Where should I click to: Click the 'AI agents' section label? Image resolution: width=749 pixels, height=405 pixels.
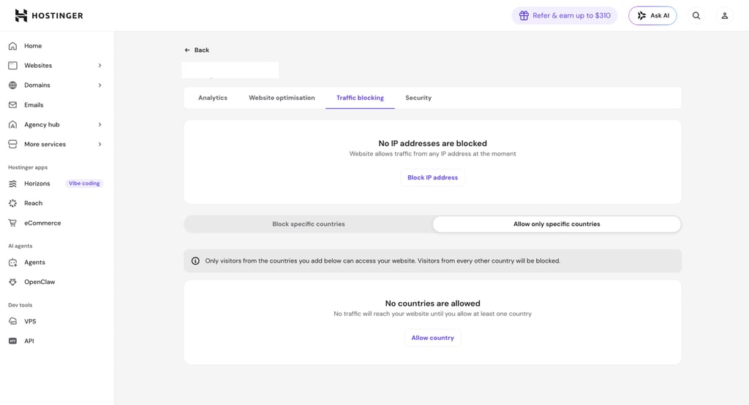click(x=20, y=246)
